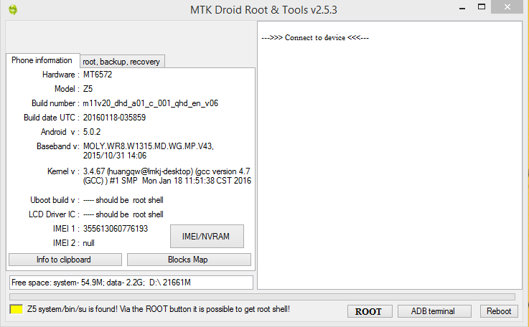Select the MT6572 hardware value
Screen dimensions: 529x327
[x=98, y=75]
